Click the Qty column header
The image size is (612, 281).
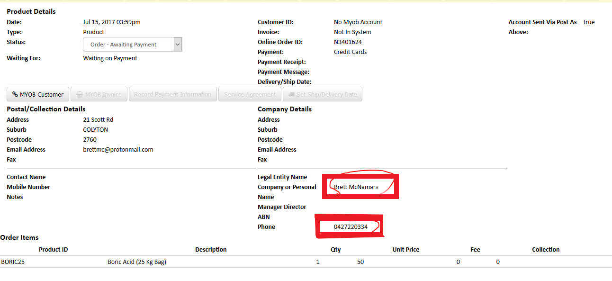pyautogui.click(x=336, y=249)
